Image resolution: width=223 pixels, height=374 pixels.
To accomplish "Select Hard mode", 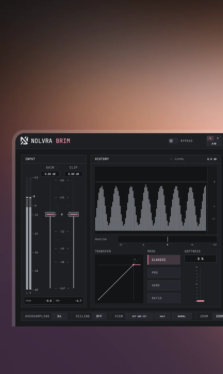I will [x=164, y=285].
